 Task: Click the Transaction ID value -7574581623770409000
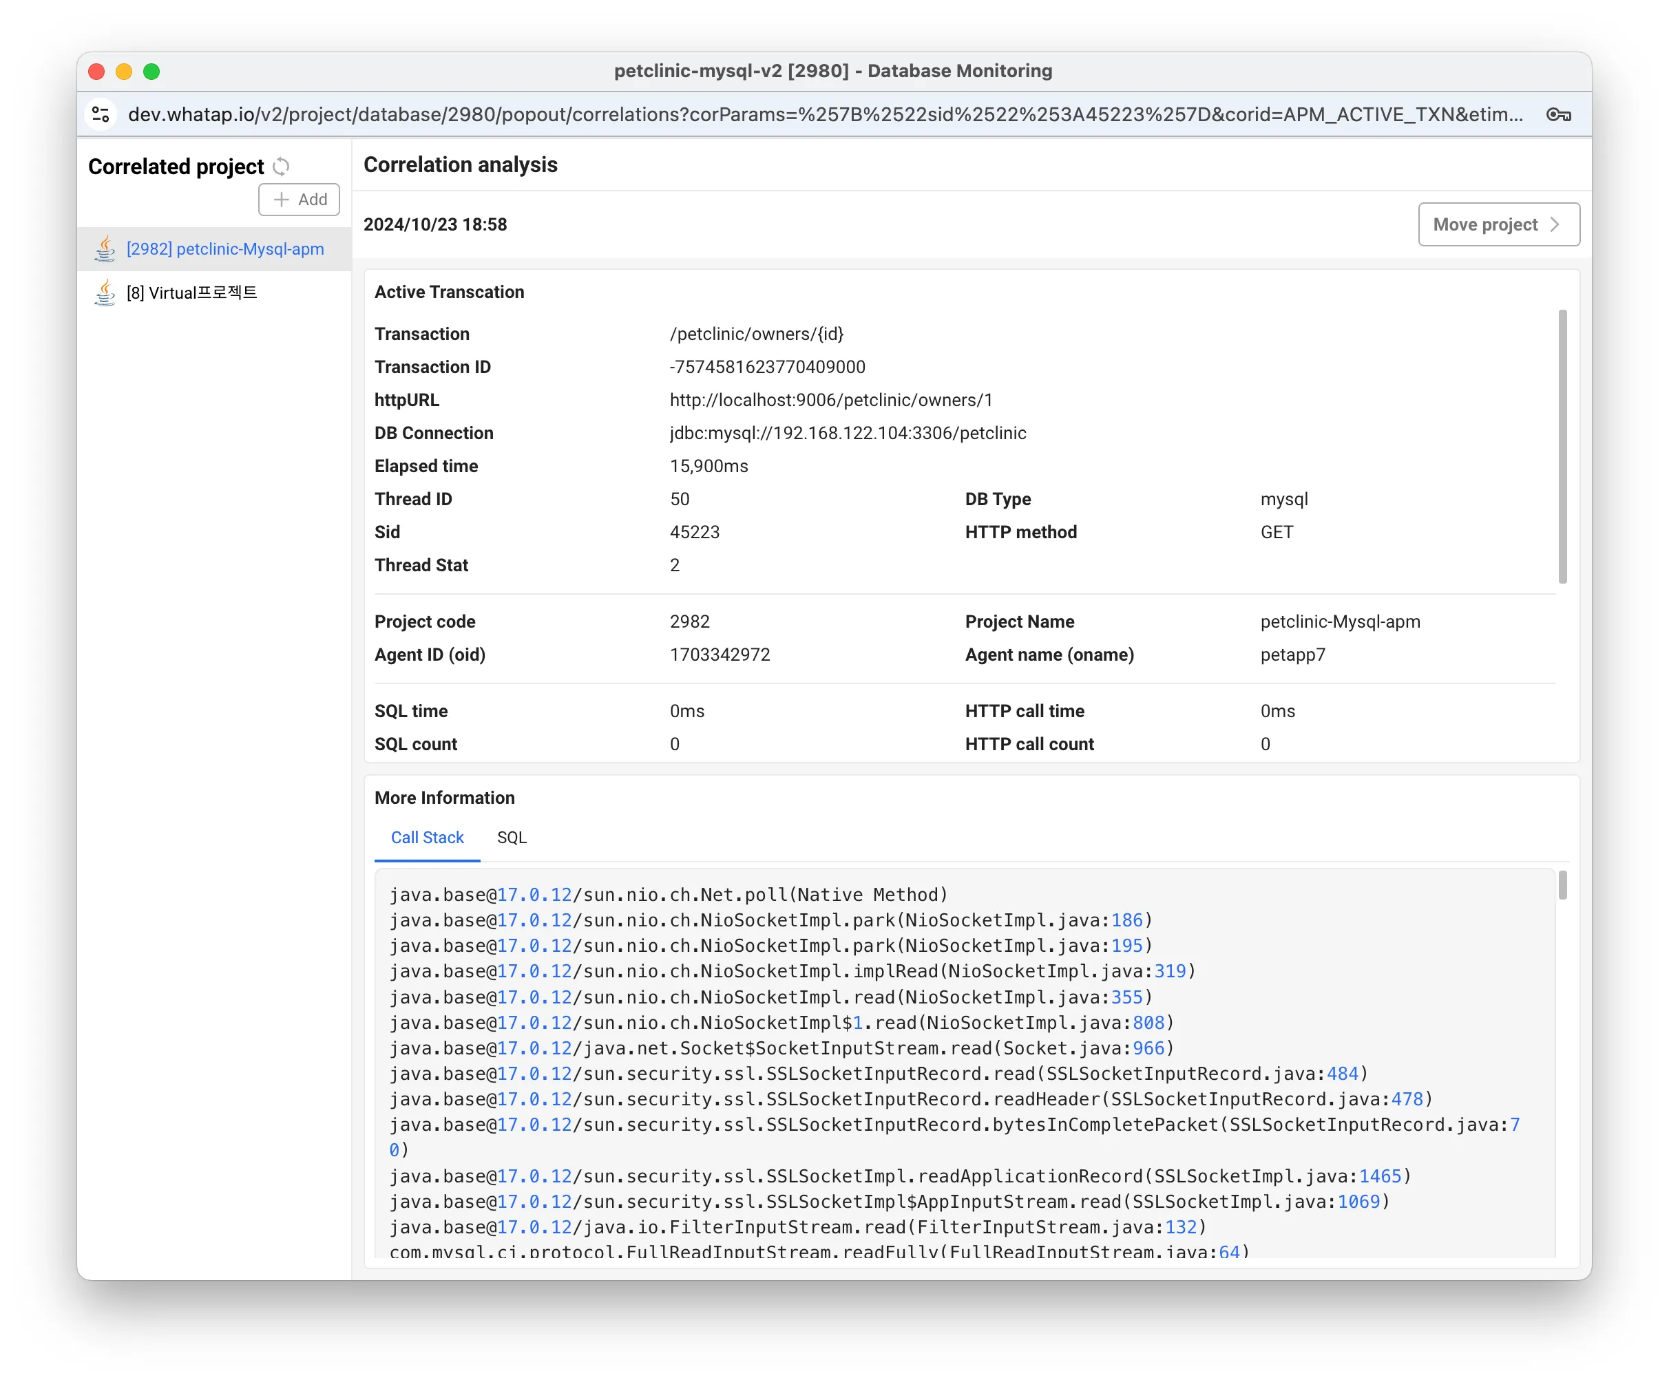click(x=768, y=367)
